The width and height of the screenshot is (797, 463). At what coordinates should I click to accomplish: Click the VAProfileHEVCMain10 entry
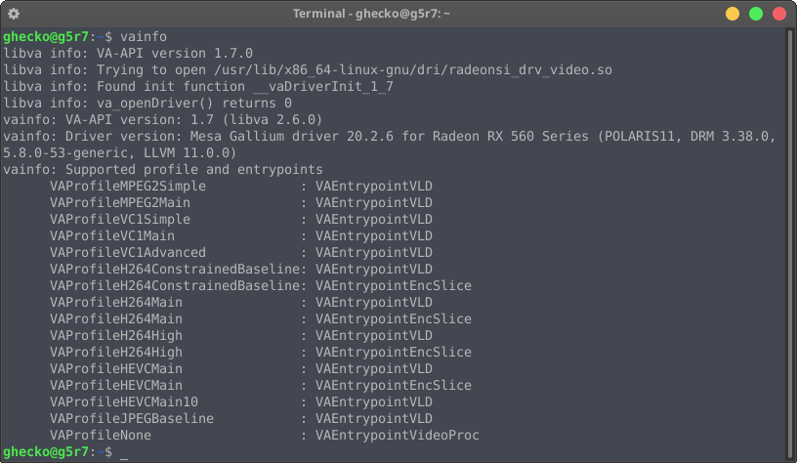(124, 402)
